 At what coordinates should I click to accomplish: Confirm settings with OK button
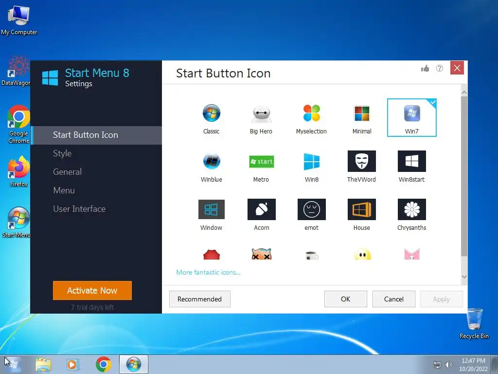346,299
